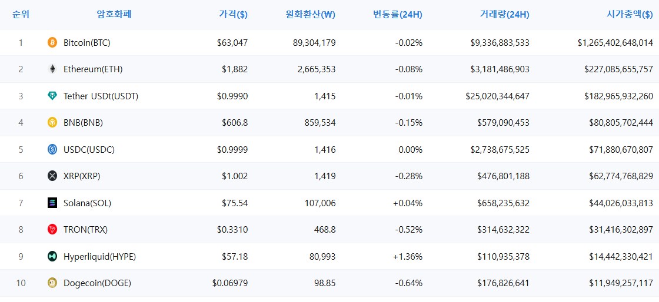
Task: Click the Bitcoin orange coin icon
Action: click(52, 42)
